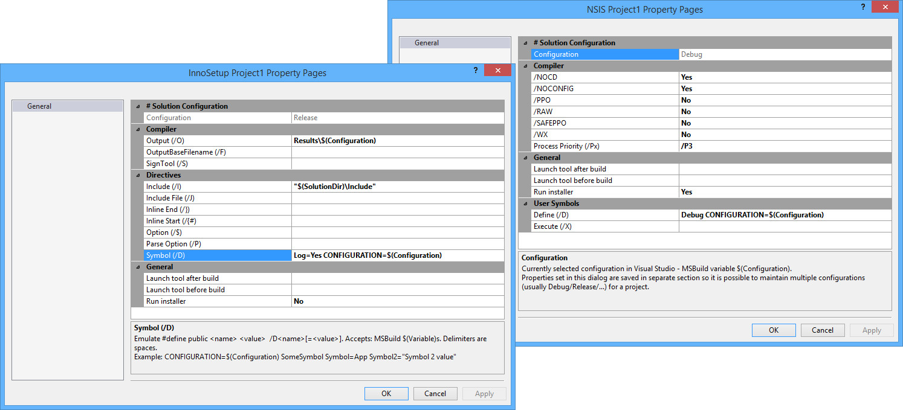This screenshot has height=410, width=903.
Task: Select Launch tool after build label in InnoSetup
Action: click(x=218, y=278)
